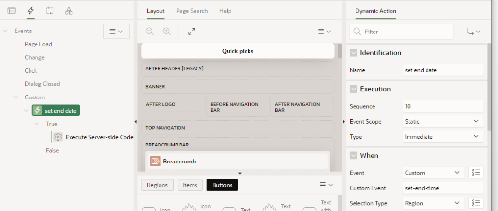Click the Regions gallery button

point(157,185)
